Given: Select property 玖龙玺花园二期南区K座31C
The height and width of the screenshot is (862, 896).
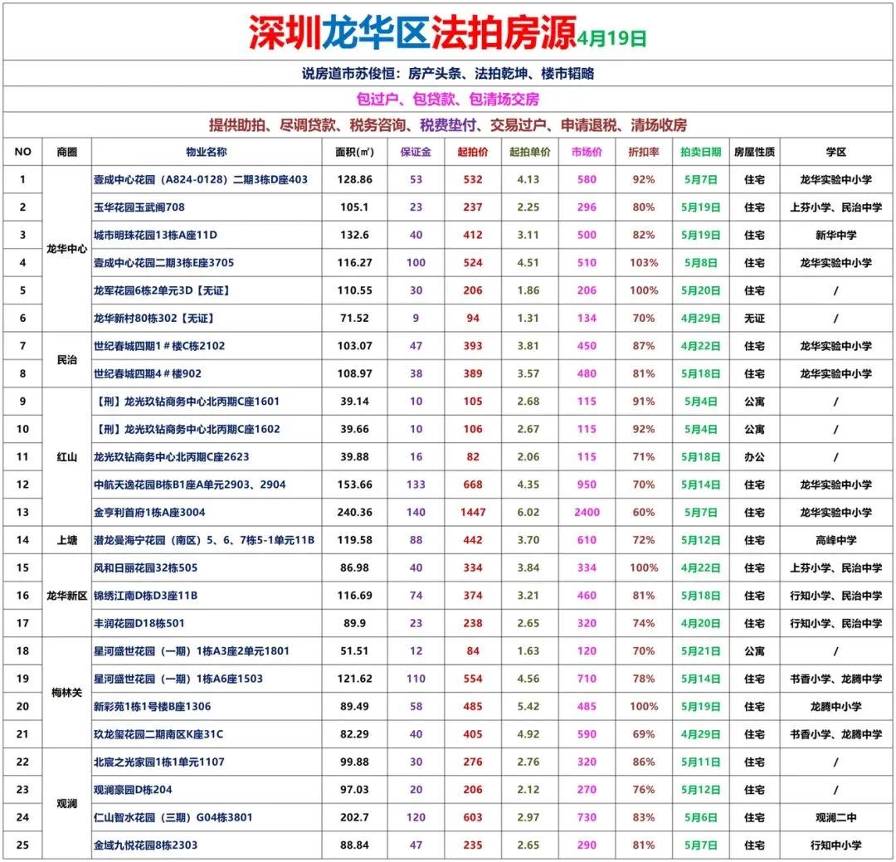Looking at the screenshot, I should pyautogui.click(x=158, y=734).
